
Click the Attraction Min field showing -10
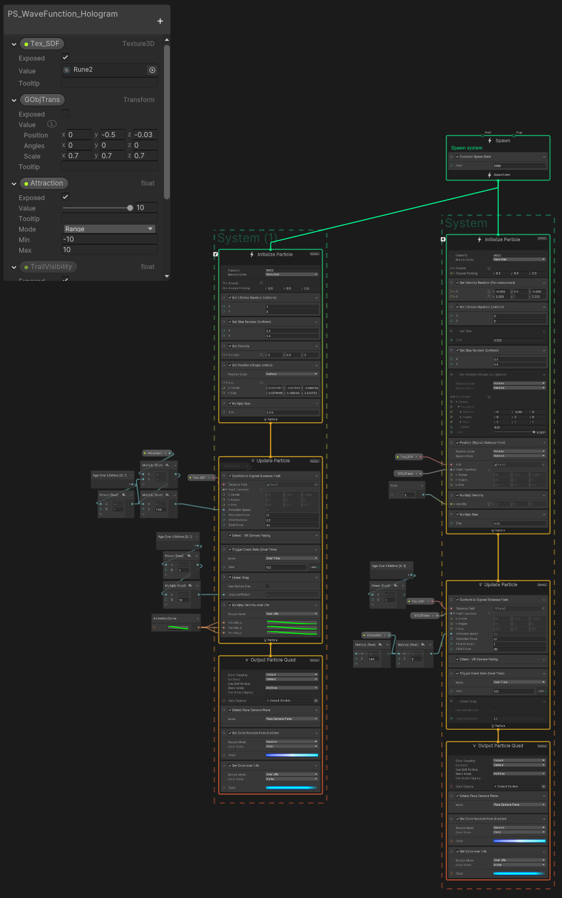[110, 239]
